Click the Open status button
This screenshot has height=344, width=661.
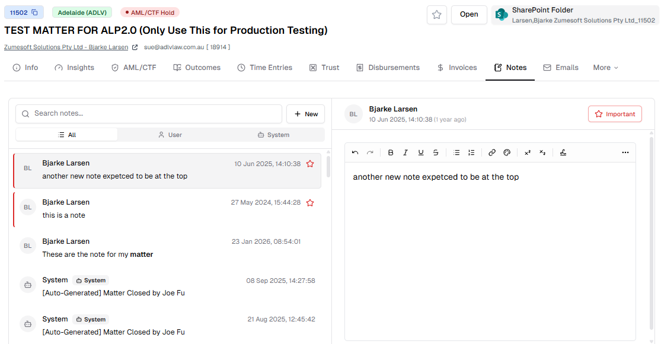(469, 15)
